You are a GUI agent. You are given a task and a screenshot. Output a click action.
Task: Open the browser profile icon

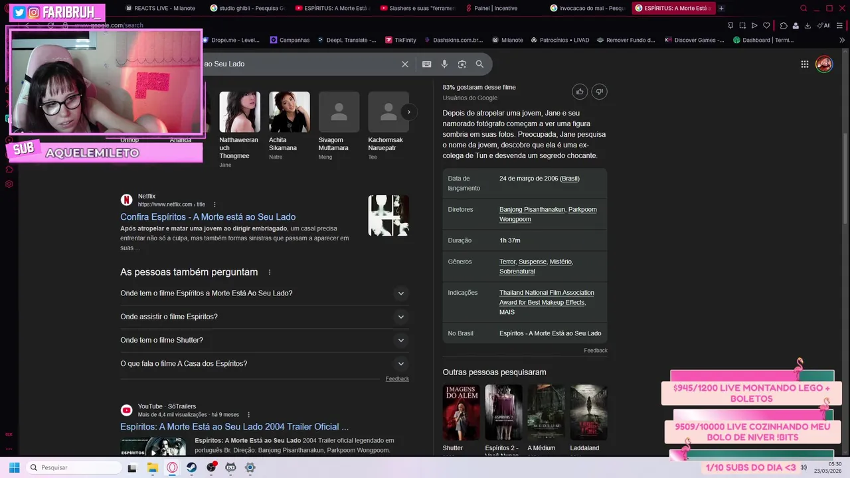pos(796,25)
